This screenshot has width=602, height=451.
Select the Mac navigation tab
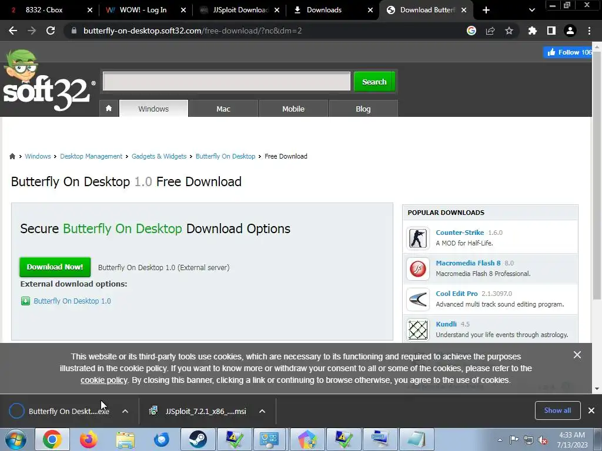(x=223, y=109)
